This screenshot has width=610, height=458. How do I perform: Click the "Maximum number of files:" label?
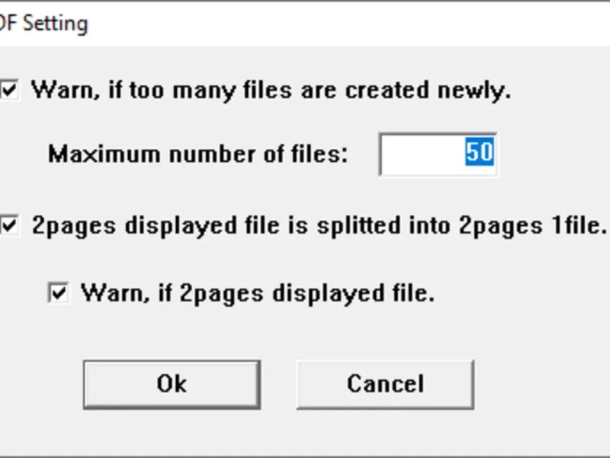tap(197, 154)
